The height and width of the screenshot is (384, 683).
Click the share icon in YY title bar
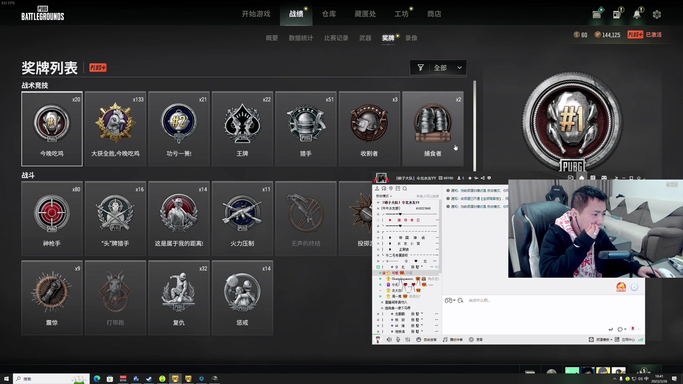[x=483, y=178]
